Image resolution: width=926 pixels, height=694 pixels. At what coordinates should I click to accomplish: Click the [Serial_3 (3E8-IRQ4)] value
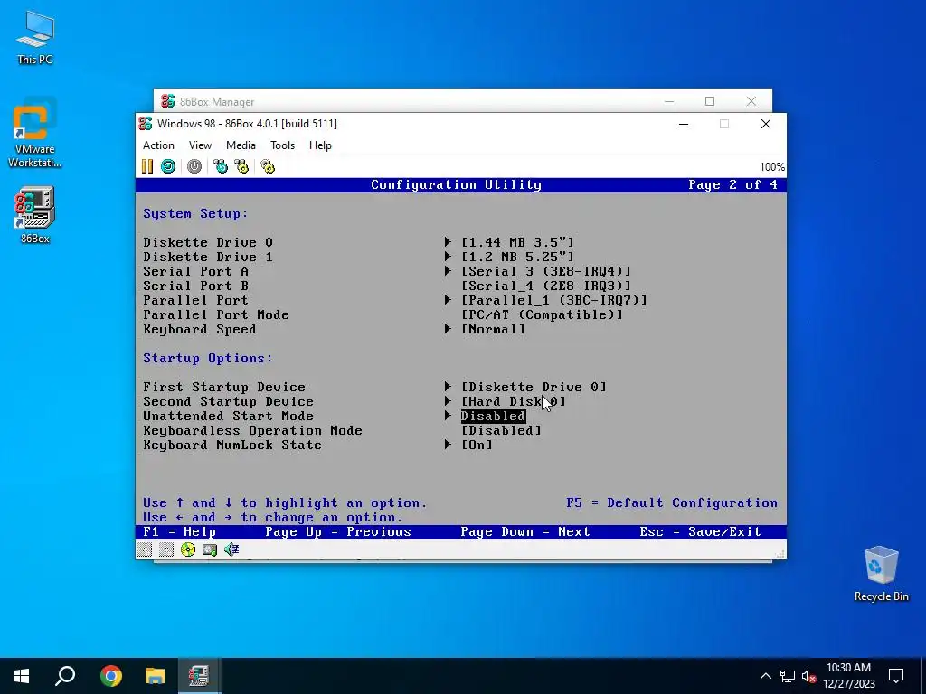[546, 271]
